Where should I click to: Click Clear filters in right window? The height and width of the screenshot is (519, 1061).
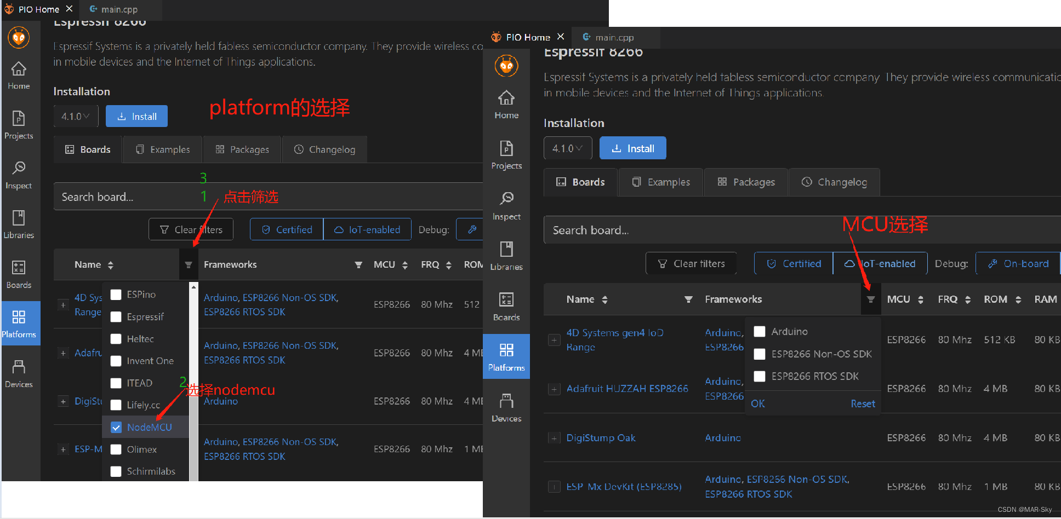point(691,263)
